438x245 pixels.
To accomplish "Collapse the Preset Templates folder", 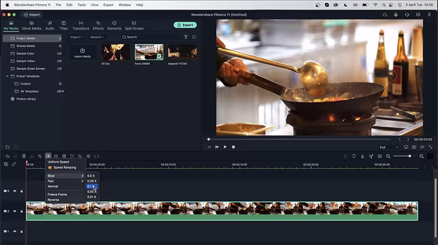I will (x=7, y=76).
